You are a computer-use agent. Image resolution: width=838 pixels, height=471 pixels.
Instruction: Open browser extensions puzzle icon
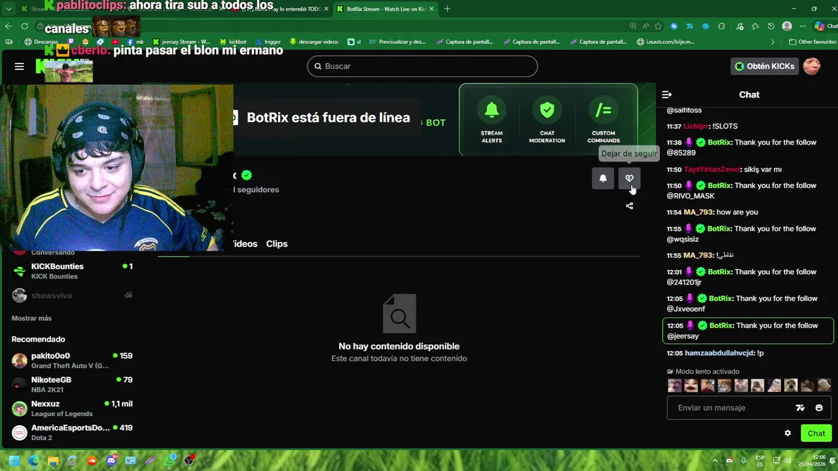coord(721,26)
